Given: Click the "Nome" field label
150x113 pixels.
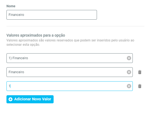Looking at the screenshot, I should point(11,6).
